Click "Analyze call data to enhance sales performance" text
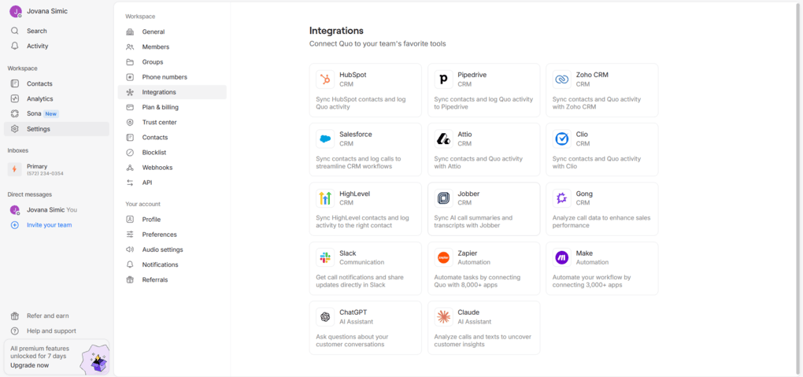Screen dimensions: 803x377 coord(601,222)
